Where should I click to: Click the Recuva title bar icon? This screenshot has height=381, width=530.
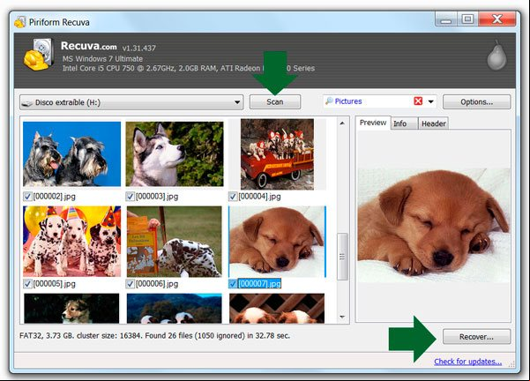point(20,22)
